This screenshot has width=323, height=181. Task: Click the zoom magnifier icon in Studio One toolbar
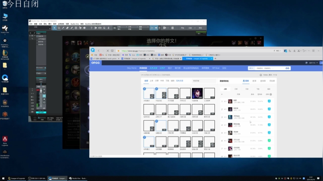point(104,28)
